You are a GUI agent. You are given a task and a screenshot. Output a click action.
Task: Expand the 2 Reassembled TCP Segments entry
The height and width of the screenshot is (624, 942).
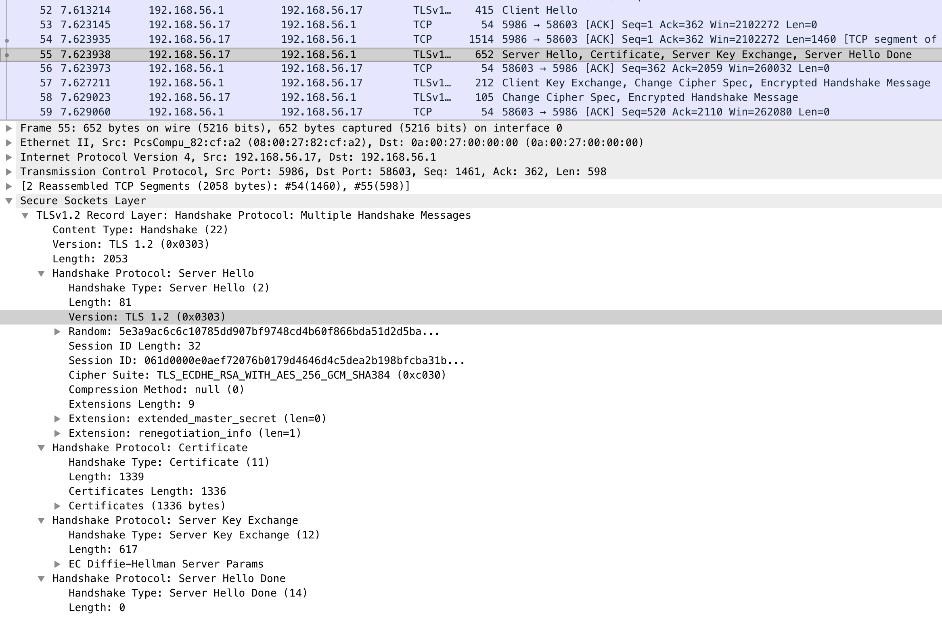click(9, 186)
